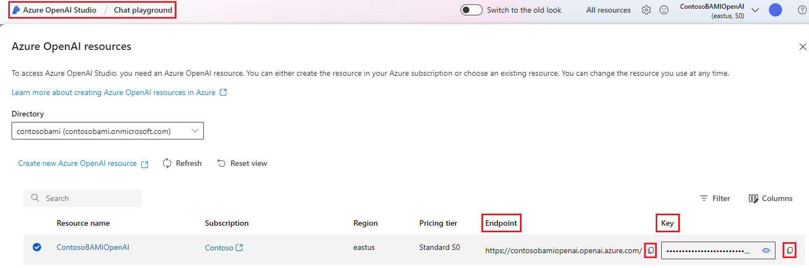809x268 pixels.
Task: Click the Reset view button
Action: 242,163
